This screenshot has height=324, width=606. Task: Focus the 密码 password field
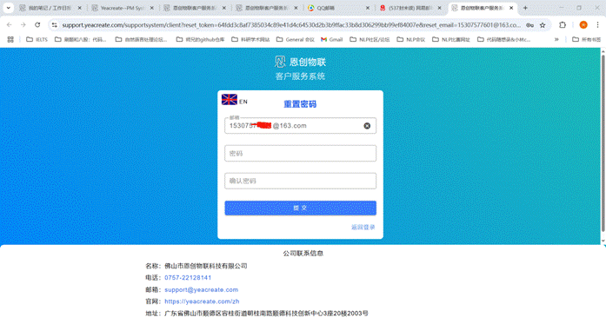pos(300,153)
